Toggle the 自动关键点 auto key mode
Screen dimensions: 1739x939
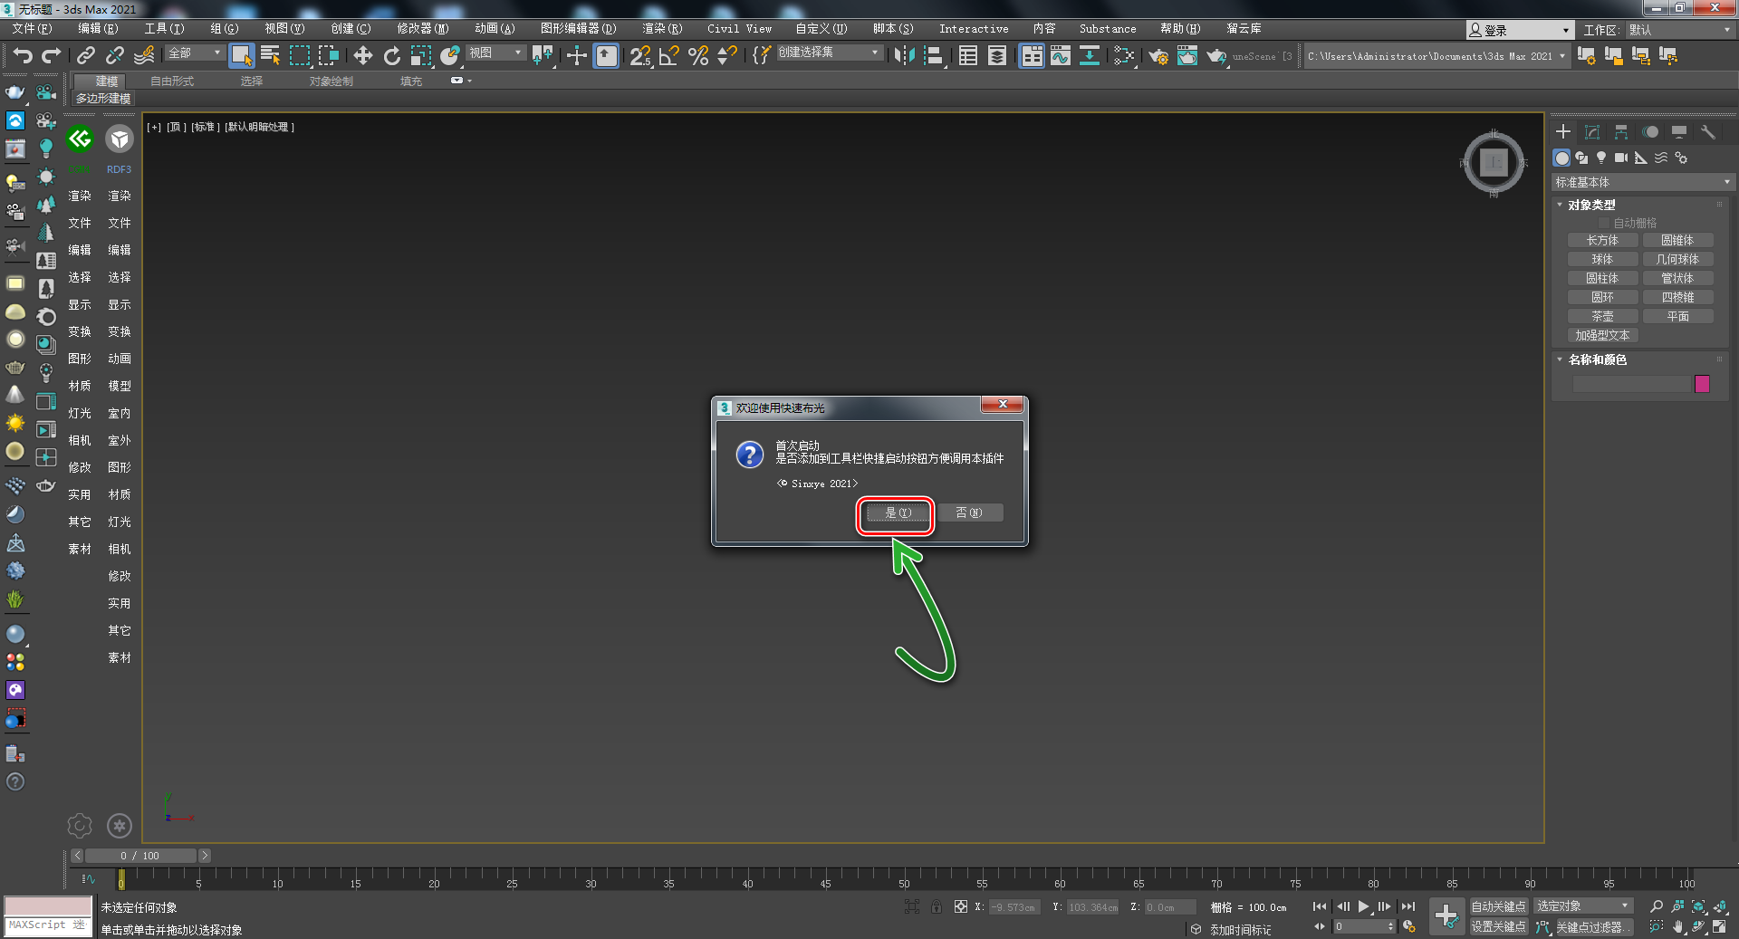[x=1497, y=906]
